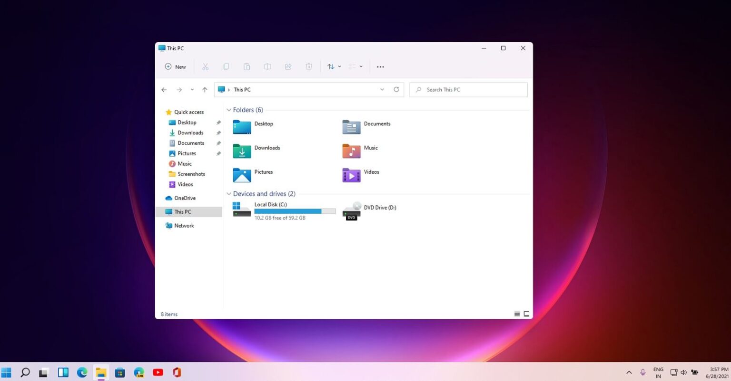The image size is (731, 381).
Task: Select the Cut icon in toolbar
Action: [206, 67]
